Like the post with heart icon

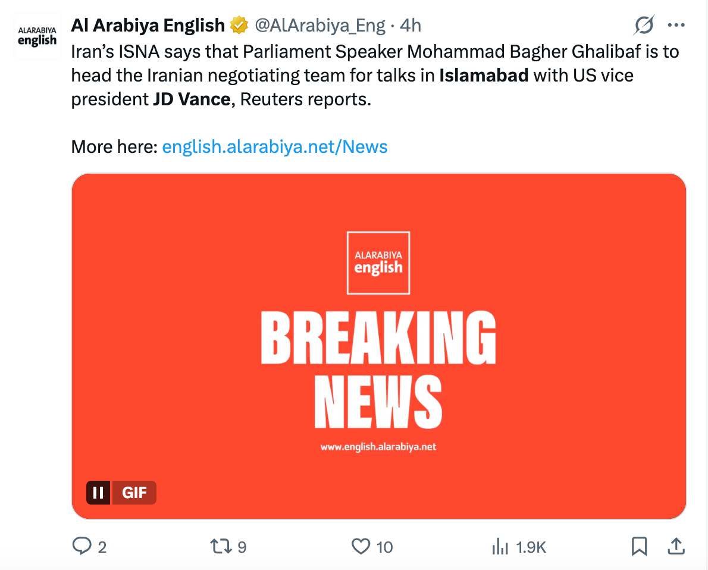(x=361, y=547)
